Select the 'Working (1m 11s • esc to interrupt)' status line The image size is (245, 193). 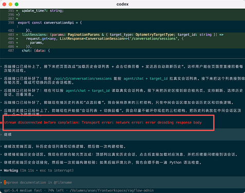pos(39,170)
